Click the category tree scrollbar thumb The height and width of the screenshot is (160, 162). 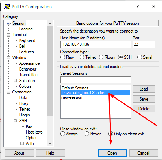point(50,71)
